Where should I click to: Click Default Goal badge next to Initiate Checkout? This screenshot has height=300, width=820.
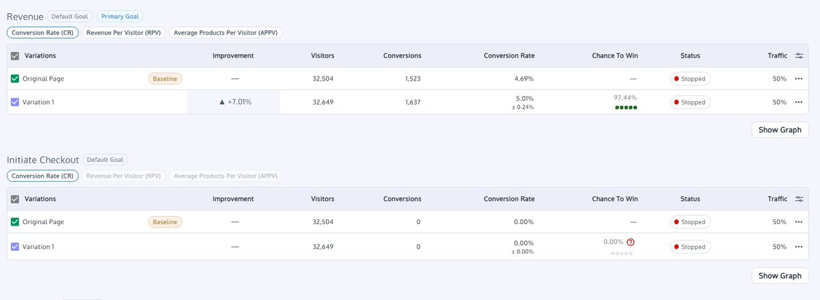pyautogui.click(x=105, y=160)
